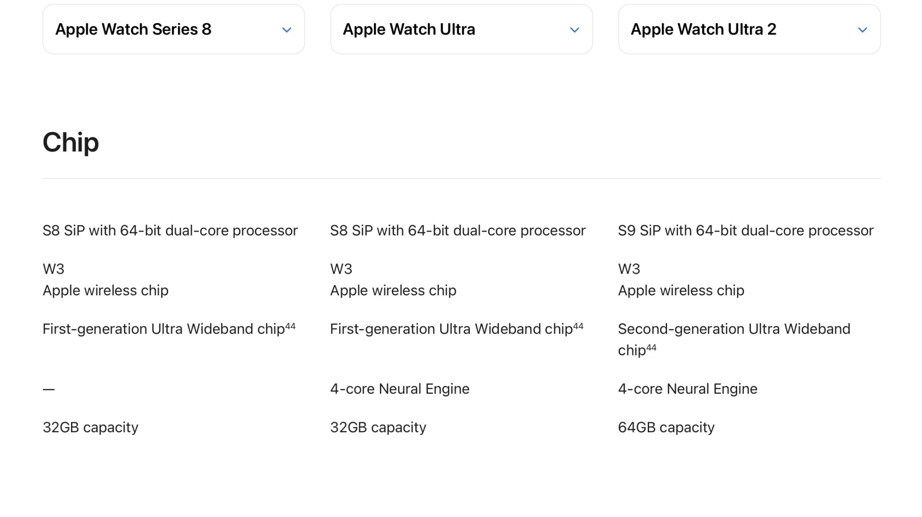Click 4-core Neural Engine in the Ultra column
Screen dimensions: 922x517
[400, 389]
